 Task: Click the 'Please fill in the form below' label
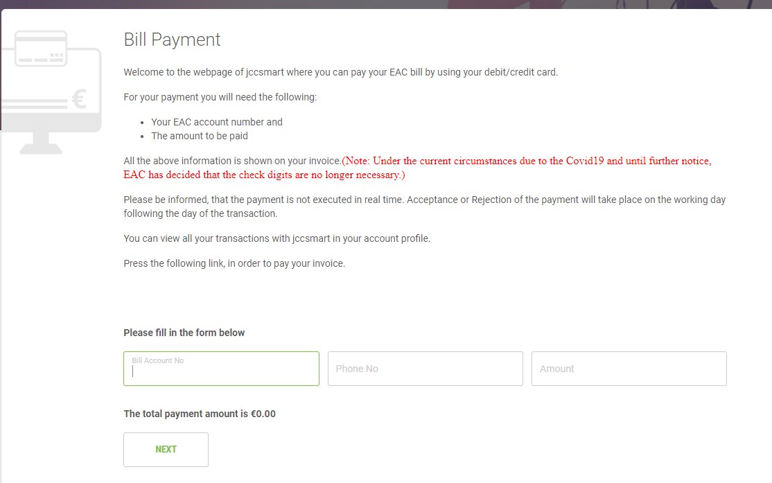184,333
